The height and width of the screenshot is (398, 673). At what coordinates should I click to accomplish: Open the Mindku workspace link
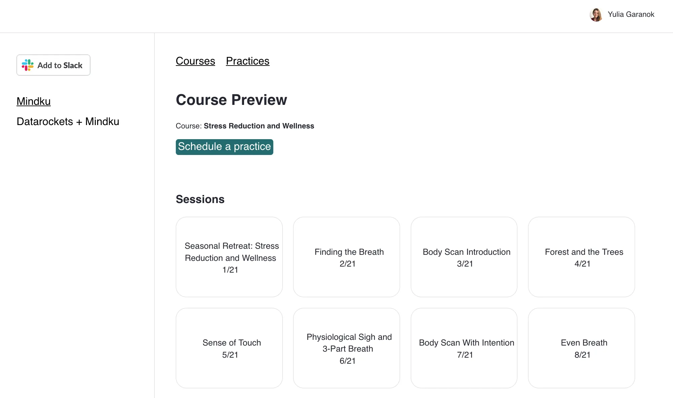pos(33,101)
